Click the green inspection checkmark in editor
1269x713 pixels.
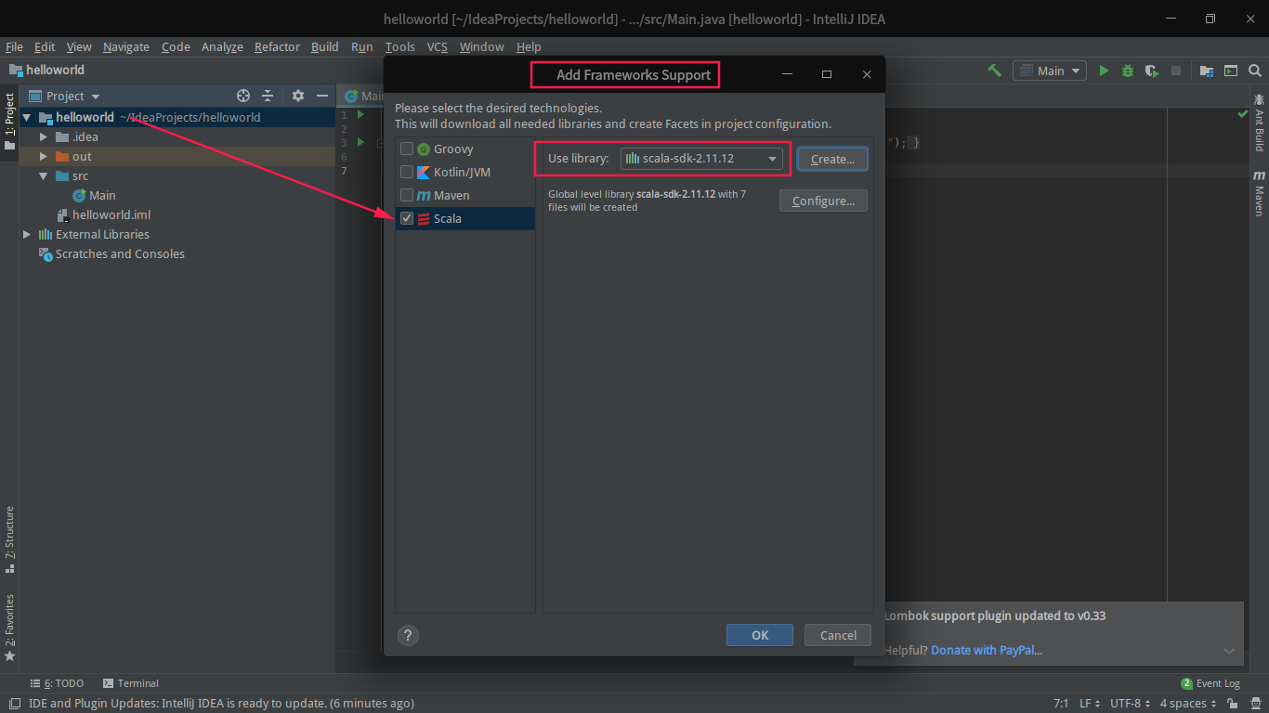pos(1242,114)
